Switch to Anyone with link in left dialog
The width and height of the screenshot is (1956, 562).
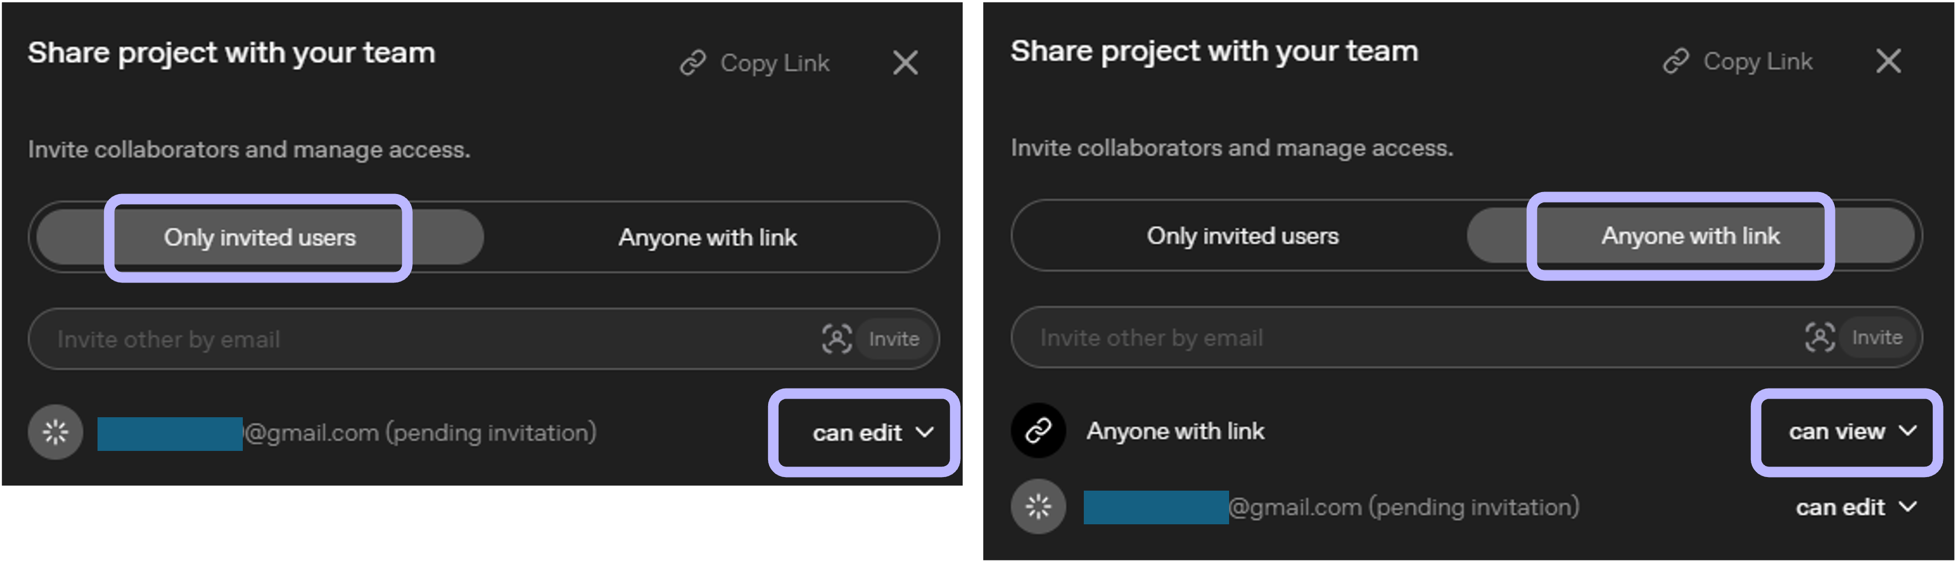(x=707, y=238)
